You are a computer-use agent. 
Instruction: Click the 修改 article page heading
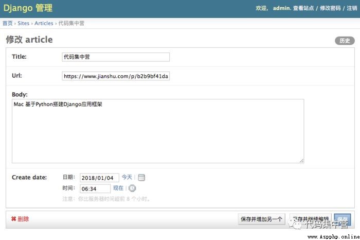(x=29, y=40)
